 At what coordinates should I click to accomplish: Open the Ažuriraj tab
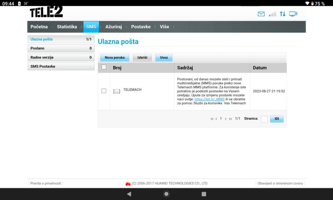[113, 27]
